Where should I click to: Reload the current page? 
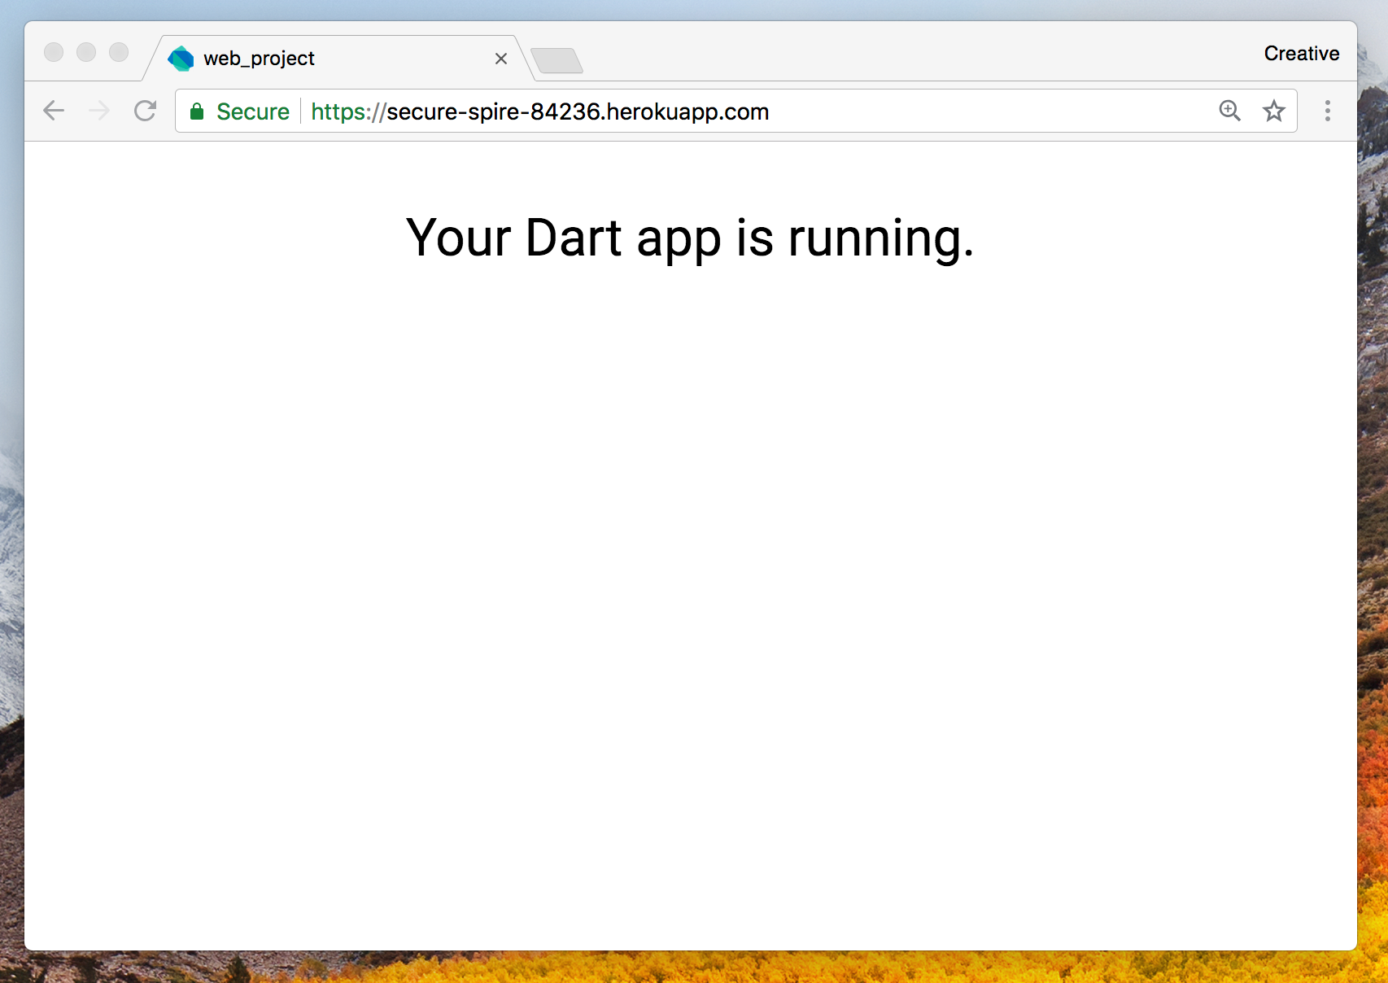[x=145, y=111]
